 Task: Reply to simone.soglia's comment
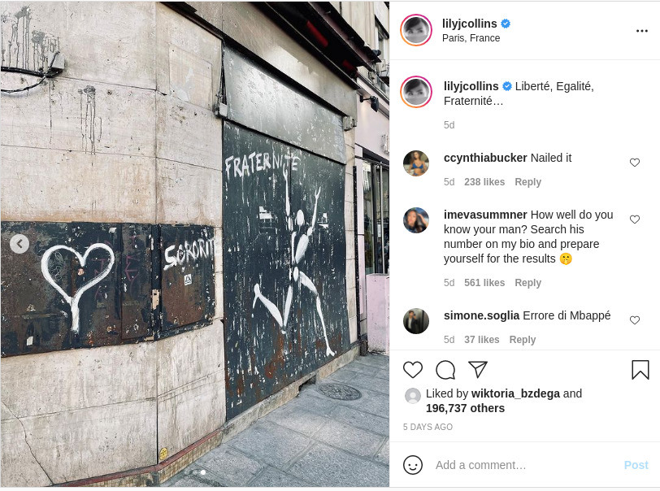pos(523,340)
